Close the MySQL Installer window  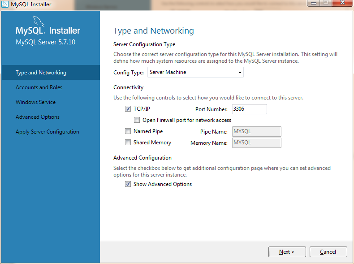tap(341, 3)
